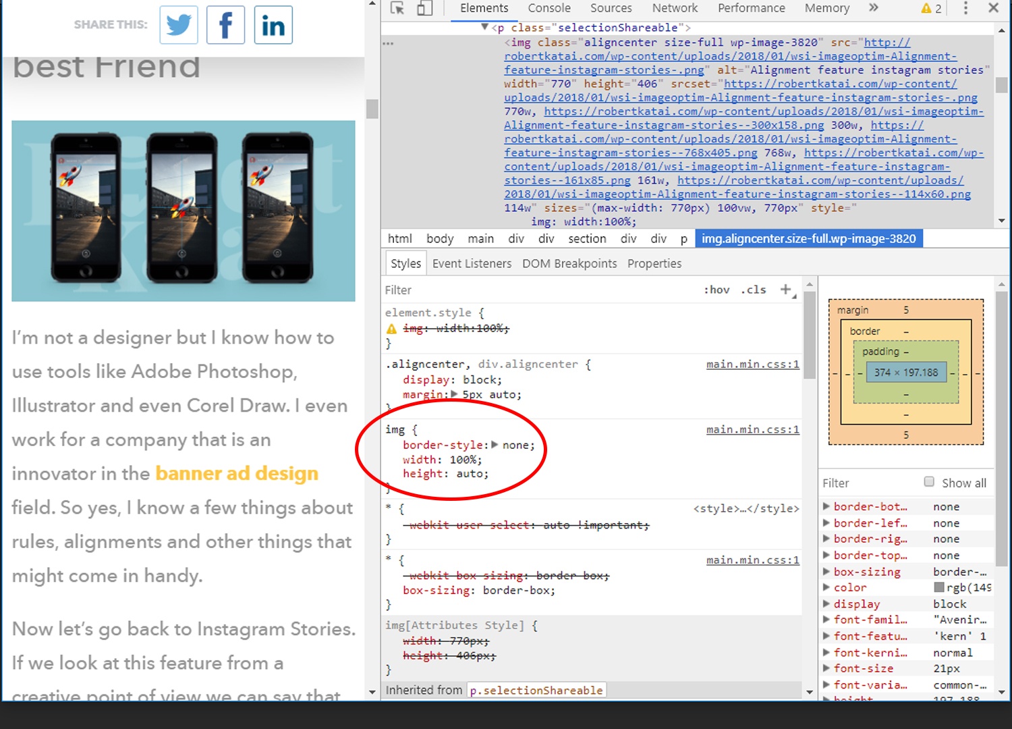Click the computed color swatch
1012x729 pixels.
[x=938, y=588]
